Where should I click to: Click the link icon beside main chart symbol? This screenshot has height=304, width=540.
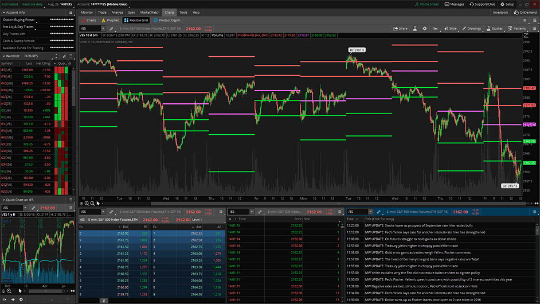click(111, 29)
